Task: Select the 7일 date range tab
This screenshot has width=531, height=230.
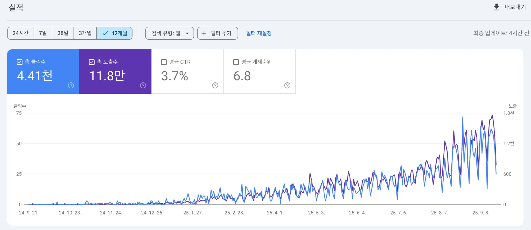Action: 43,33
